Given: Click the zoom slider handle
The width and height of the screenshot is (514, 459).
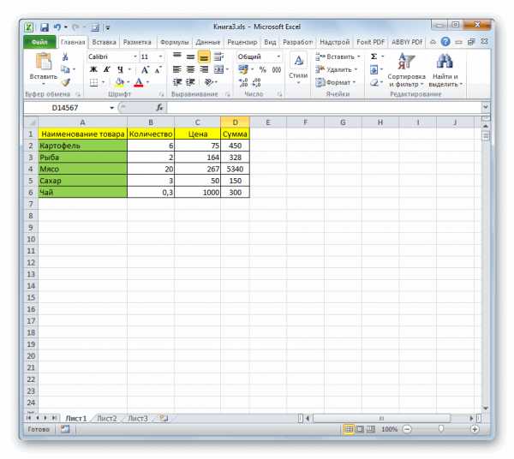Looking at the screenshot, I should tap(441, 429).
